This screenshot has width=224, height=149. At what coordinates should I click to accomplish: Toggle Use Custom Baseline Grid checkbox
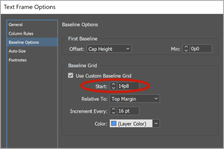point(71,75)
